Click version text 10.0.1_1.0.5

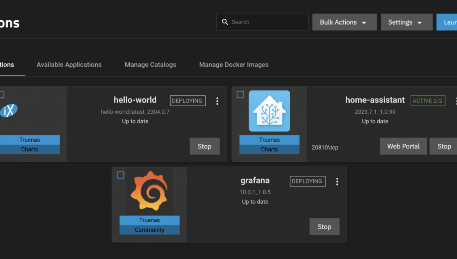pos(255,192)
